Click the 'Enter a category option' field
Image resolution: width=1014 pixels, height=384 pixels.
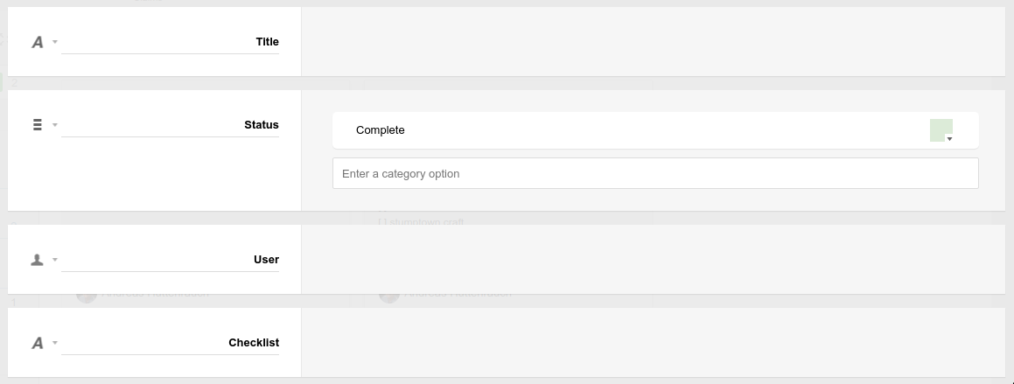click(x=654, y=173)
